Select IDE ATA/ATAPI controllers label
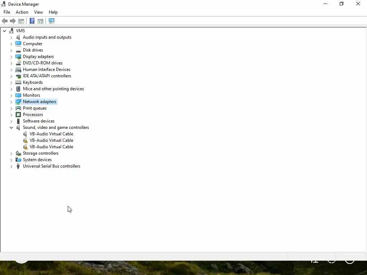This screenshot has height=275, width=367. tap(47, 76)
